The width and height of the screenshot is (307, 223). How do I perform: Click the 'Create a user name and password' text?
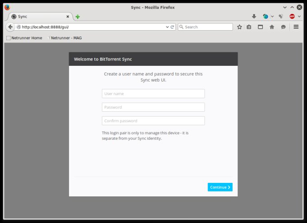click(x=153, y=77)
